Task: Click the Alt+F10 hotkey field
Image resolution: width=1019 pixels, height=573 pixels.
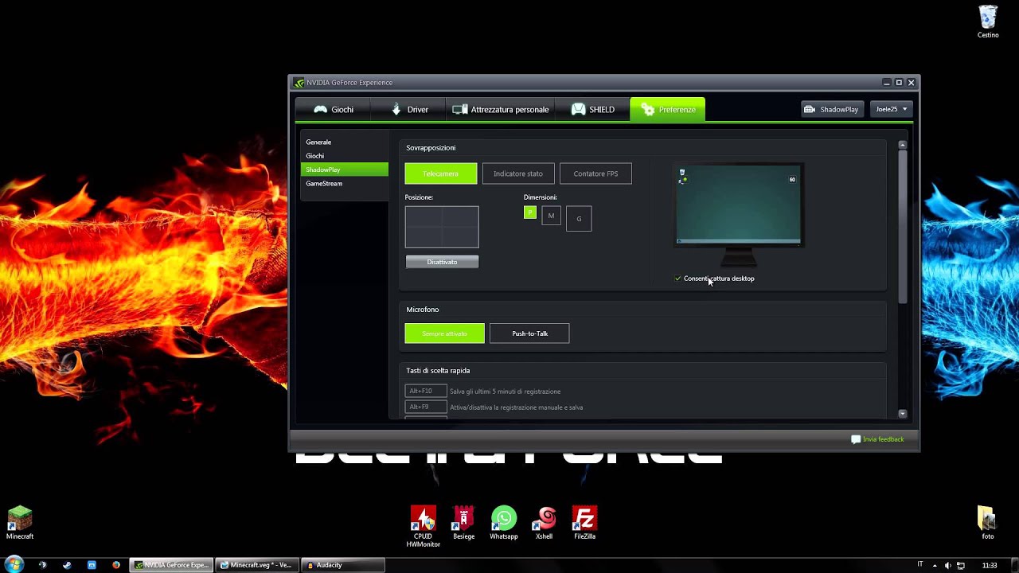Action: pos(426,391)
